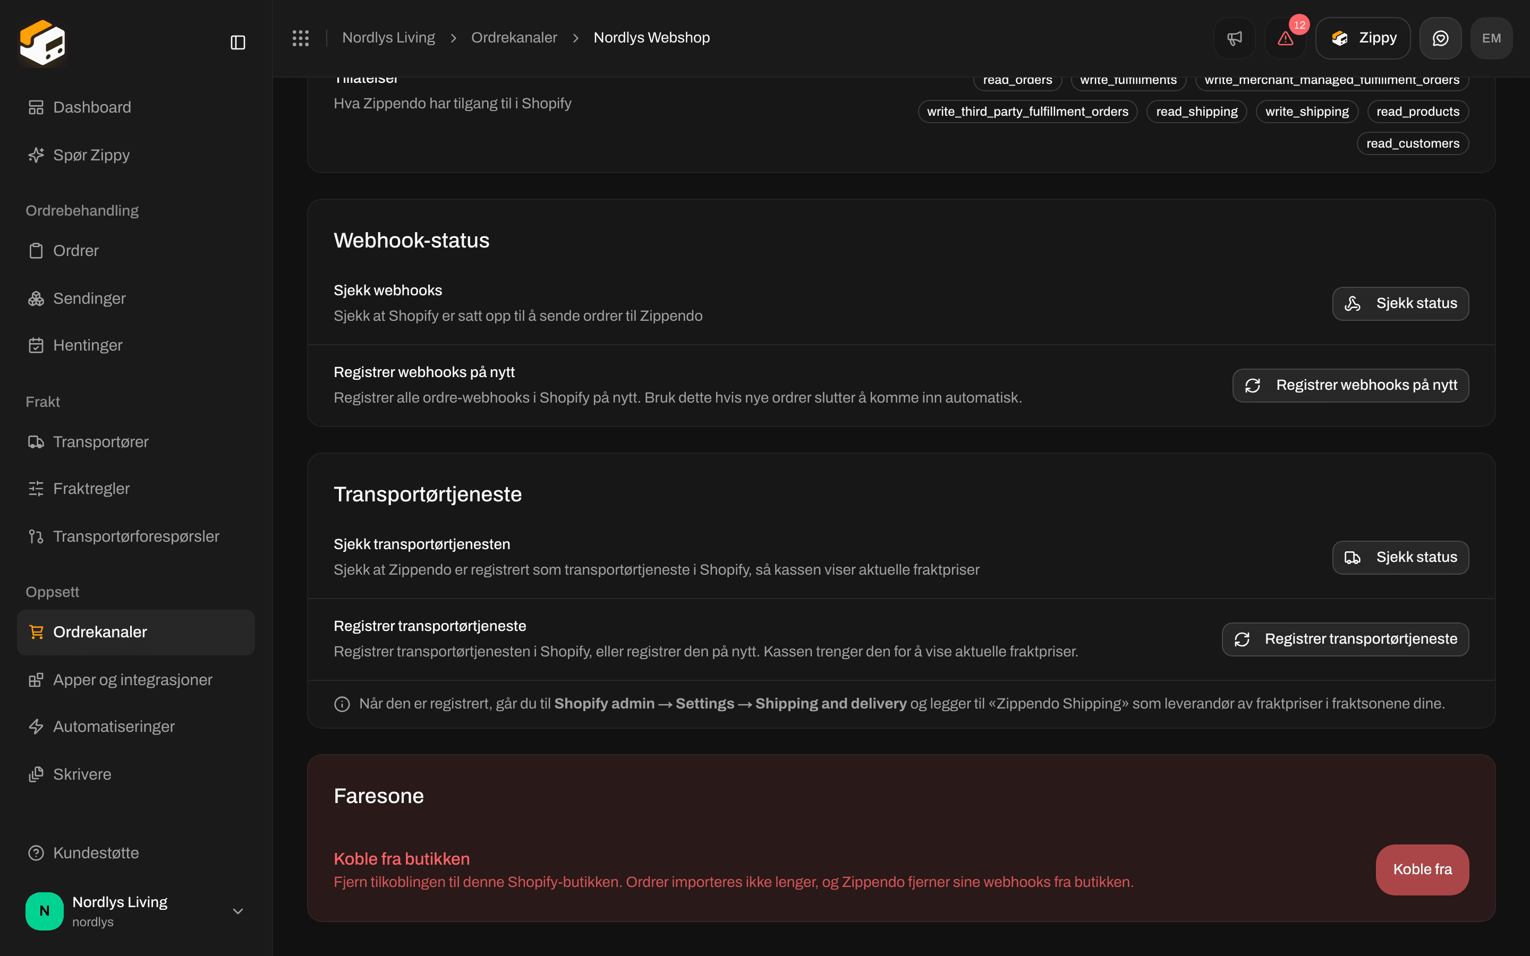Screen dimensions: 1530x956
Task: Navigate to Nordlys Living breadcrumb
Action: coord(388,38)
